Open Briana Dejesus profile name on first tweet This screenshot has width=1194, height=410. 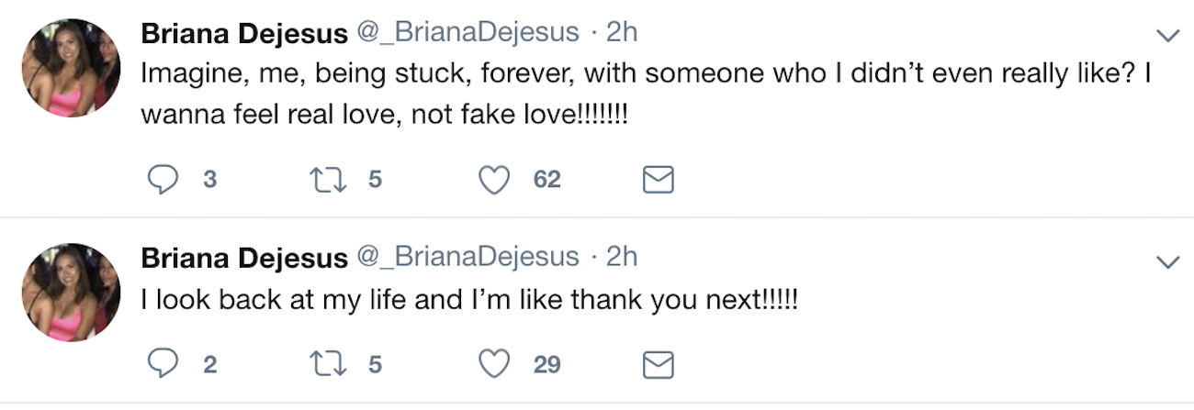coord(243,33)
